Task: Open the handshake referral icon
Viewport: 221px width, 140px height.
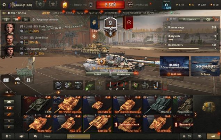Action: (22, 136)
